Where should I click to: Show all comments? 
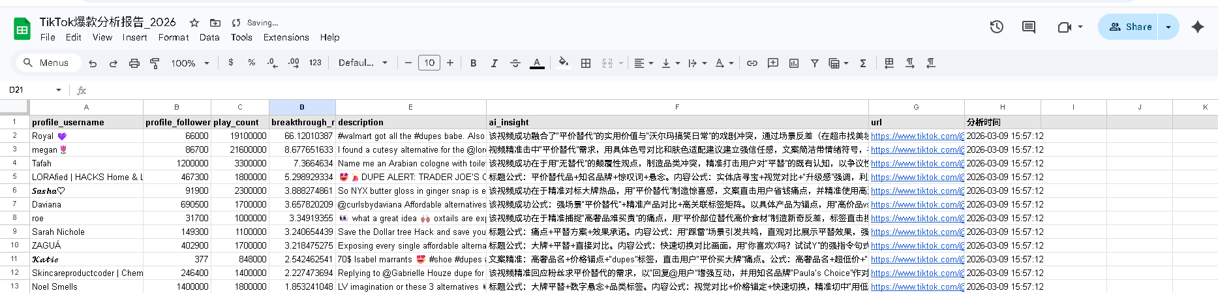pos(1029,27)
